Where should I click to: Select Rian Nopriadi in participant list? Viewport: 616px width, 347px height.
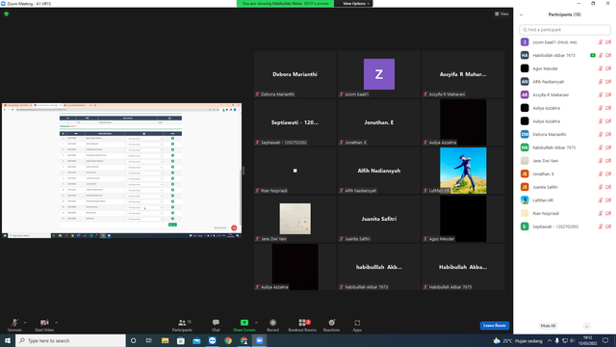[x=565, y=213]
